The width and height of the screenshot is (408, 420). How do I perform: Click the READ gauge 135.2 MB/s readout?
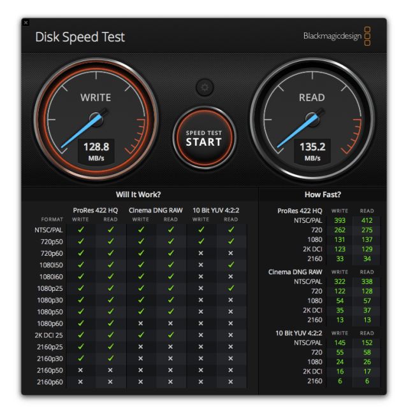point(312,151)
